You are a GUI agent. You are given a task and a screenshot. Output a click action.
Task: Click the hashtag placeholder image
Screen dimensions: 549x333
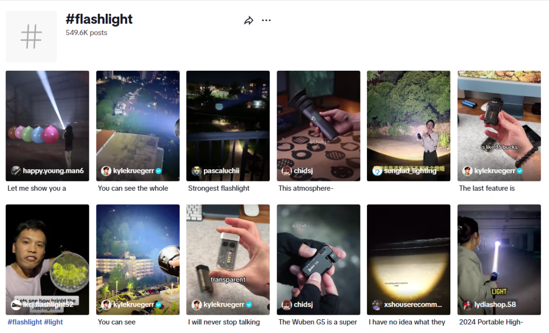click(x=31, y=37)
